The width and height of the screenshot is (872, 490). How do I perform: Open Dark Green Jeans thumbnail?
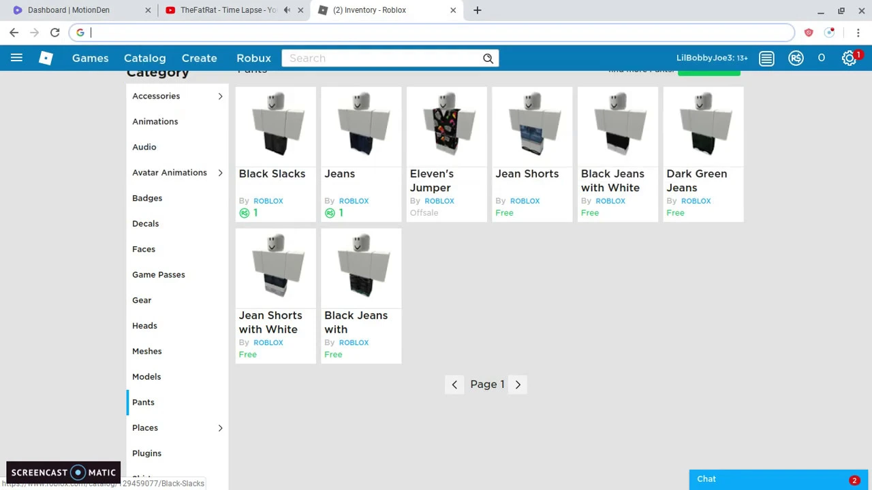click(x=703, y=126)
